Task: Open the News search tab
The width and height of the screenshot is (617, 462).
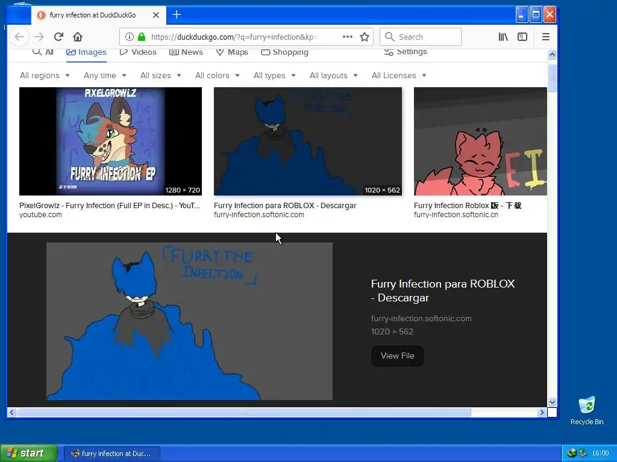Action: coord(186,52)
